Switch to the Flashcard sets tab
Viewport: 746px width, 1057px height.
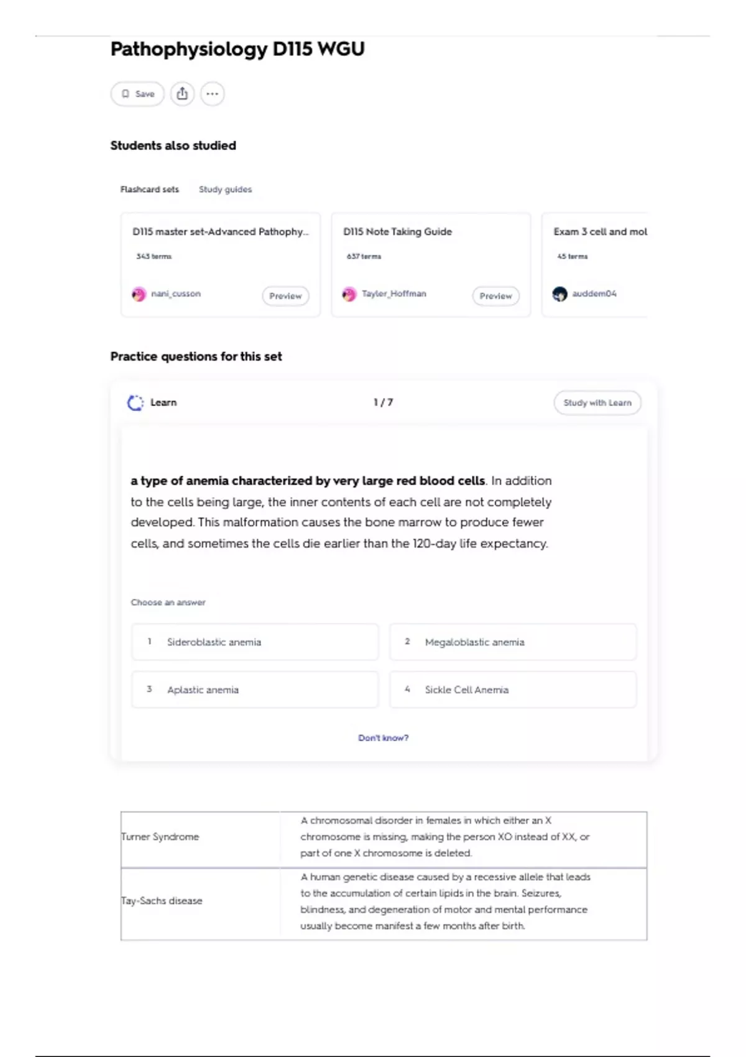tap(149, 189)
